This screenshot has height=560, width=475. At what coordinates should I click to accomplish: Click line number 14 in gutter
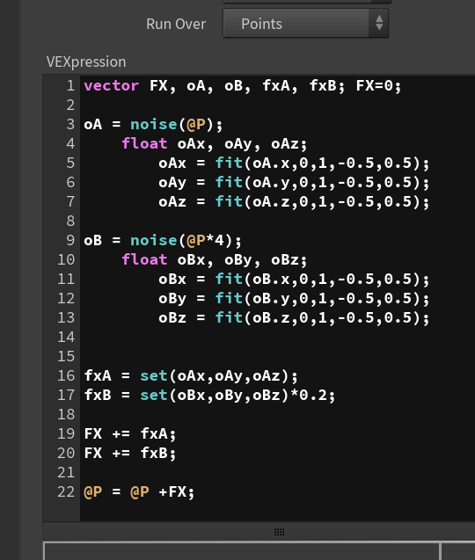click(x=66, y=337)
